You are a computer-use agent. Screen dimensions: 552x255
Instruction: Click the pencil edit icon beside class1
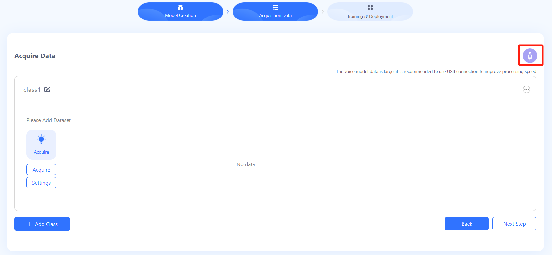point(47,90)
